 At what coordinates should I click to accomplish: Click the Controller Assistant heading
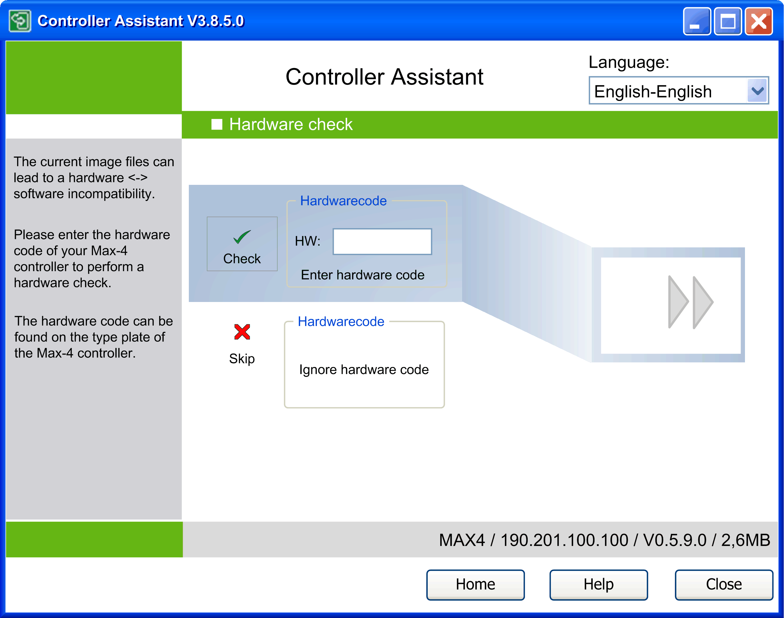384,77
